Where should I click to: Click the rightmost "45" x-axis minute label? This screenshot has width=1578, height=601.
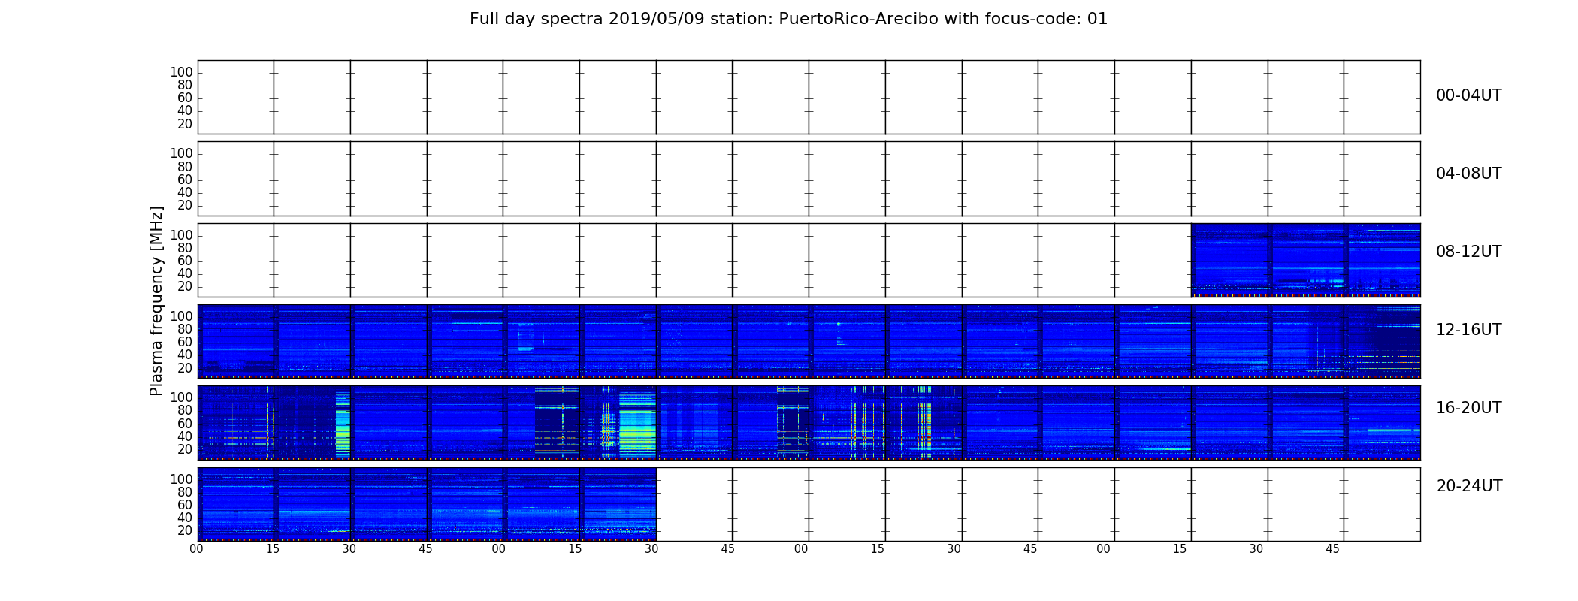point(1332,549)
